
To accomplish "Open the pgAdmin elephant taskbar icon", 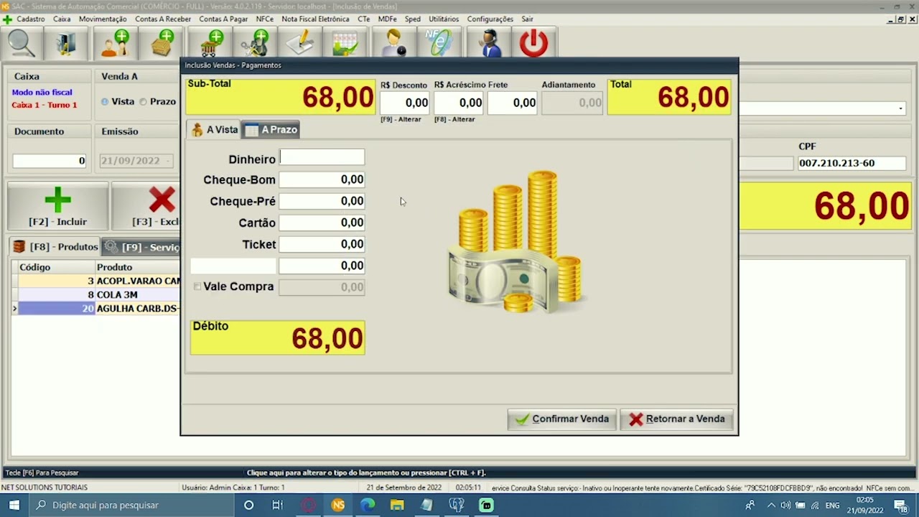I will 457,505.
